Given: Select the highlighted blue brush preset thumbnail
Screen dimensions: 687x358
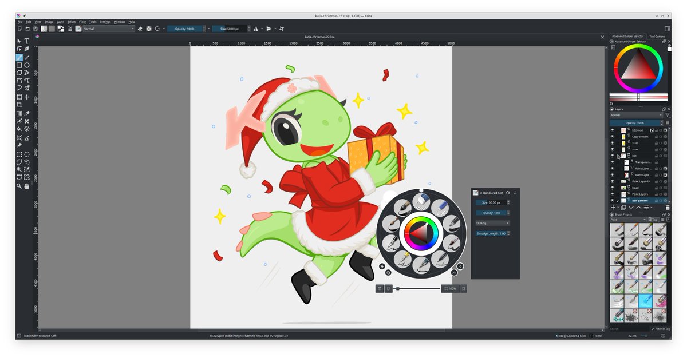Looking at the screenshot, I should [645, 301].
